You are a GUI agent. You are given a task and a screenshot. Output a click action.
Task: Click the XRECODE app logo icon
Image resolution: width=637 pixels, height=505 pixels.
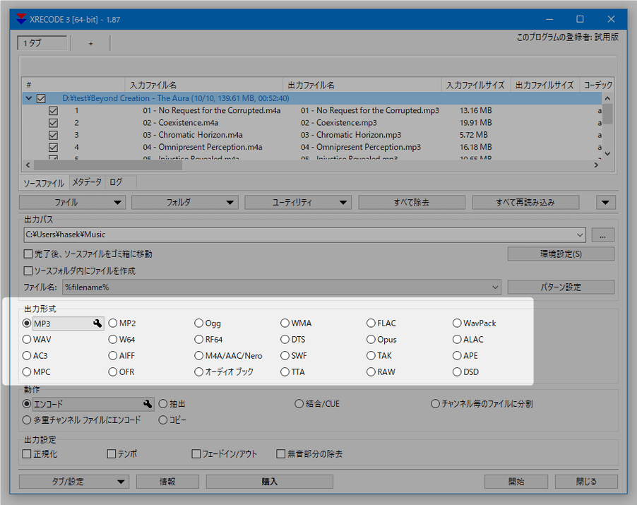coord(21,19)
